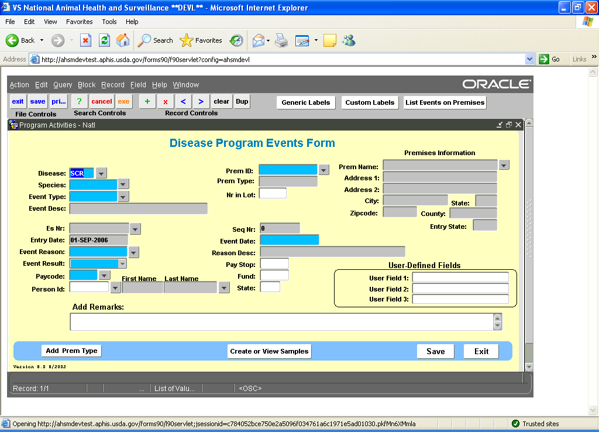Expand the Event Reason list of values

pyautogui.click(x=133, y=252)
